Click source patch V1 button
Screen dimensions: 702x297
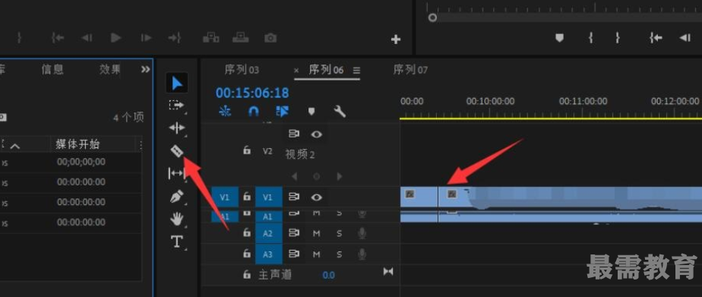click(224, 197)
